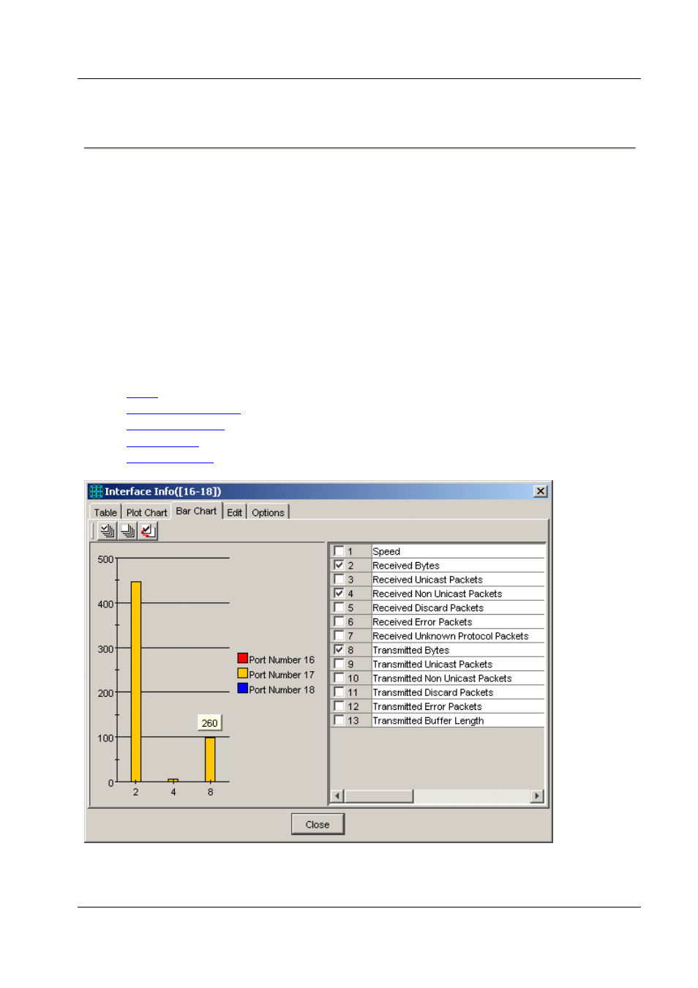Viewport: 698px width, 988px height.
Task: Open the Edit tab
Action: (x=234, y=512)
